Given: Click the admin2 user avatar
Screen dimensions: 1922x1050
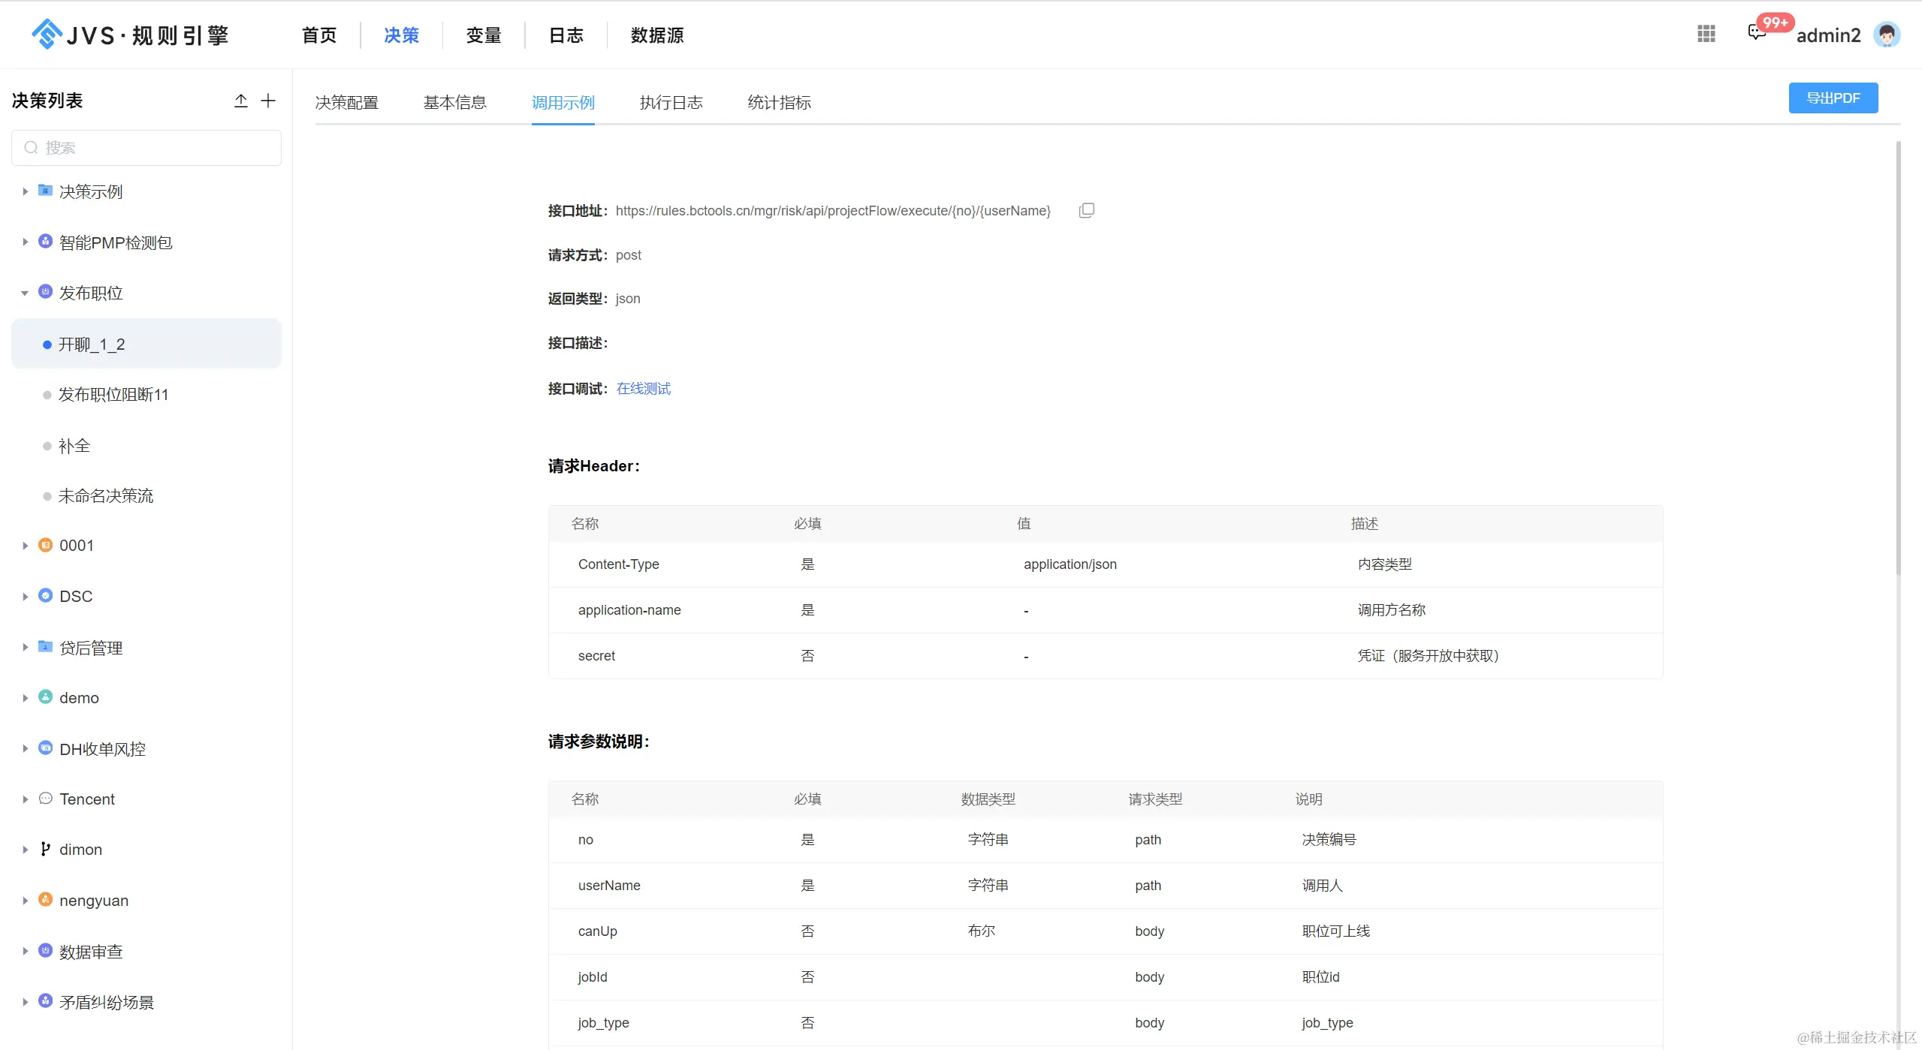Looking at the screenshot, I should click(1887, 35).
